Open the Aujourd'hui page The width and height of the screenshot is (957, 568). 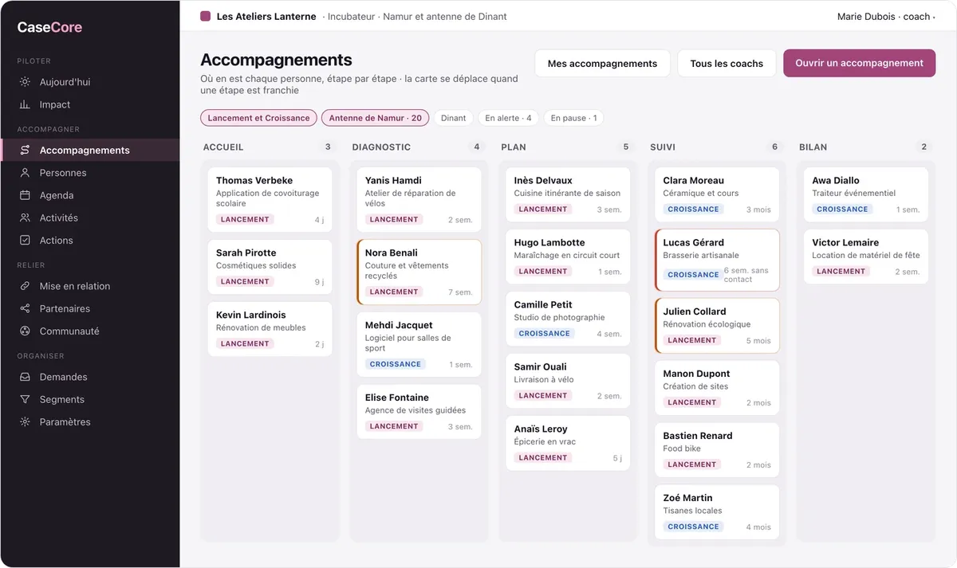click(x=89, y=82)
